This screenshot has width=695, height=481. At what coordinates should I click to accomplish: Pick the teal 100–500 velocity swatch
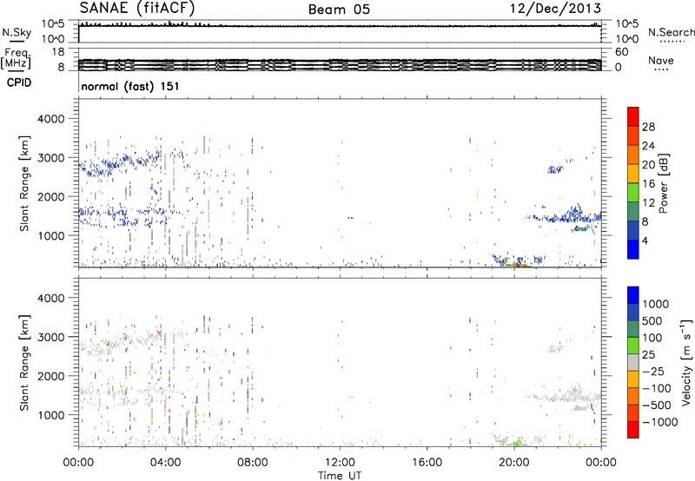click(633, 329)
